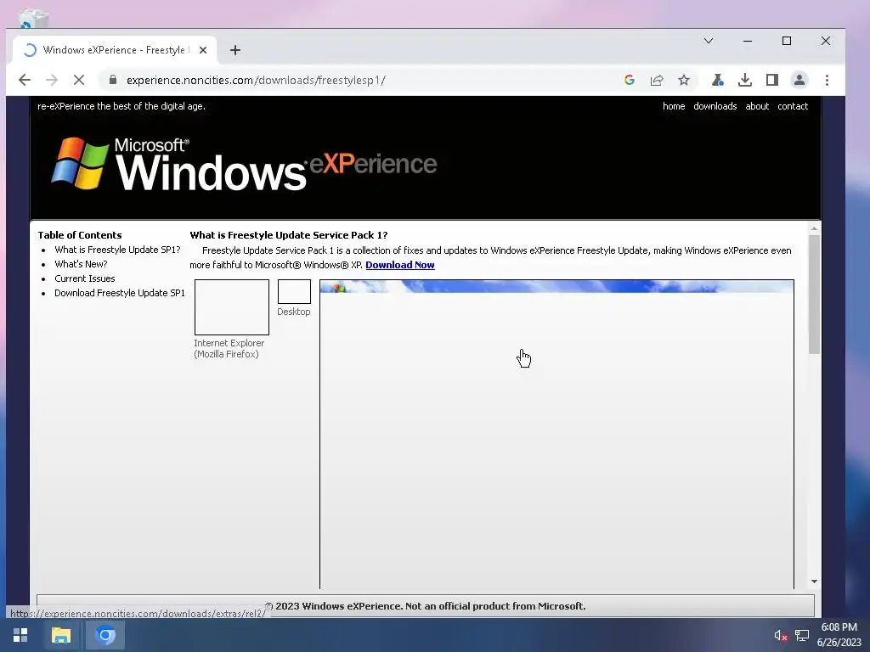Open the Windows Start button

(x=20, y=635)
